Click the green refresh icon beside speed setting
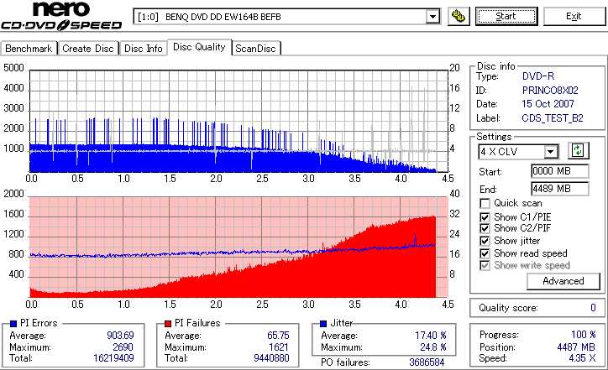The image size is (608, 370). coord(578,151)
